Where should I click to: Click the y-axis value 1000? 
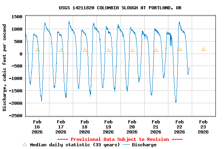click(17, 29)
